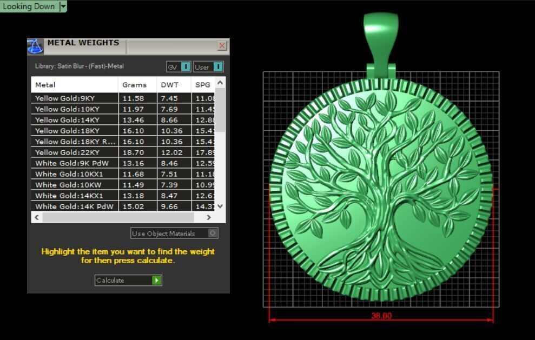Click the Library: Satin Blur label
The height and width of the screenshot is (340, 535).
[x=79, y=66]
